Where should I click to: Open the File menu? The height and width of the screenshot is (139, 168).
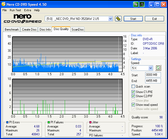coord(4,10)
